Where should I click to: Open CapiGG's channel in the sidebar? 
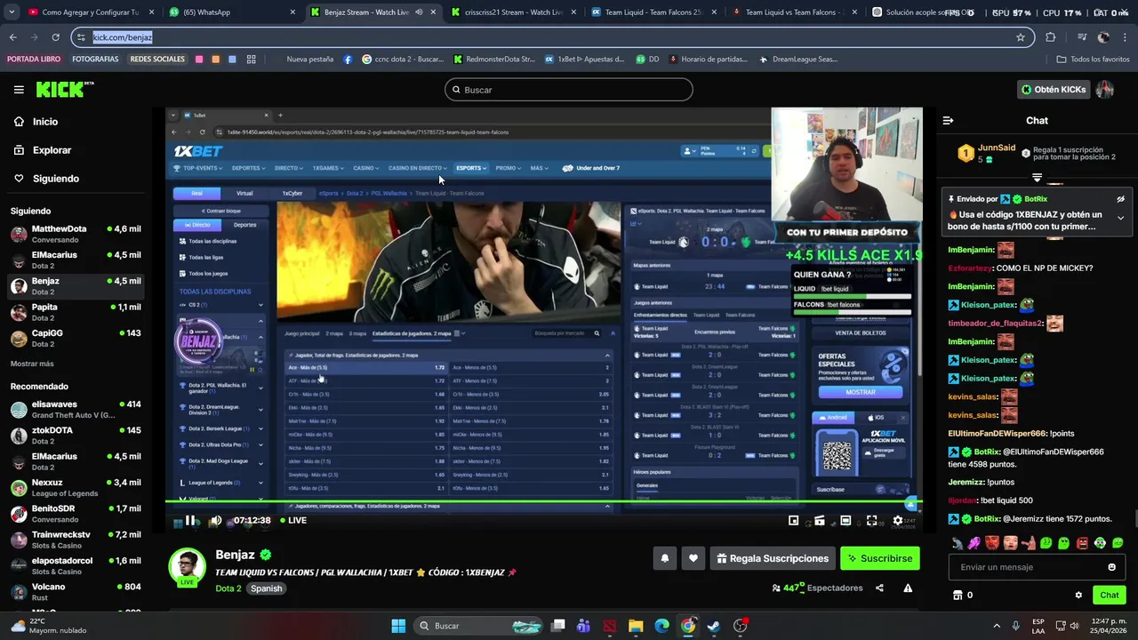(x=75, y=339)
